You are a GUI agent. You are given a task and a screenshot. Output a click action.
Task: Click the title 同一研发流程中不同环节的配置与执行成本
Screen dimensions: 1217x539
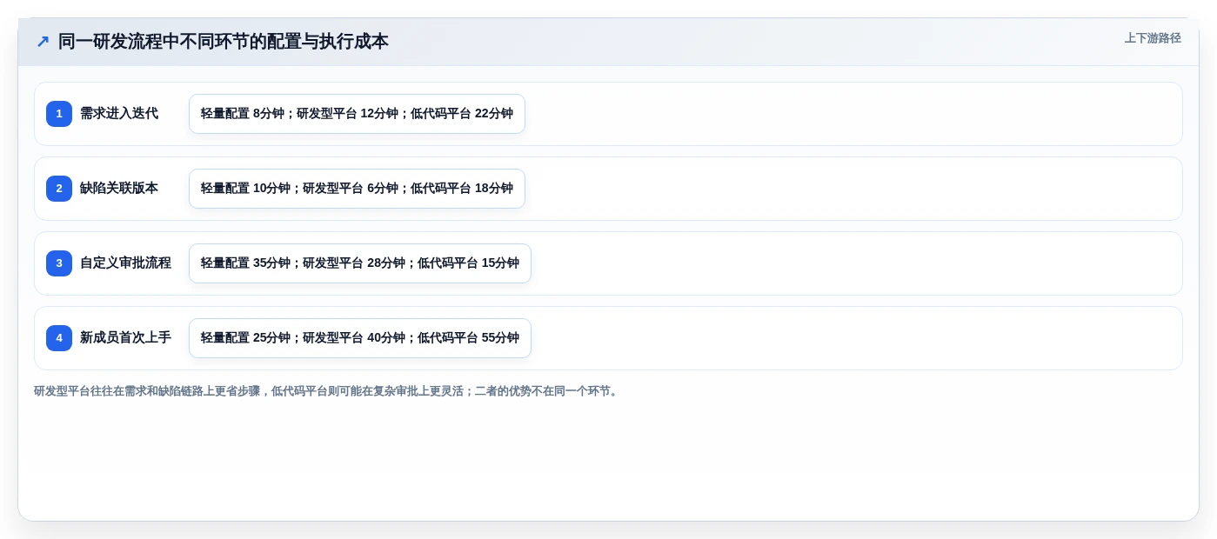[x=224, y=42]
